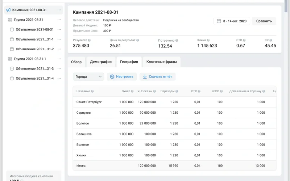290x181 pixels.
Task: Switch to the Демография tab
Action: click(101, 62)
